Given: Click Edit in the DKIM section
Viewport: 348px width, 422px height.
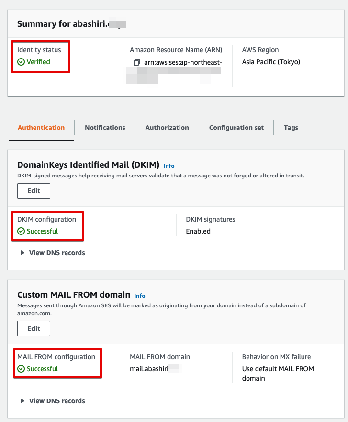Looking at the screenshot, I should coord(34,190).
